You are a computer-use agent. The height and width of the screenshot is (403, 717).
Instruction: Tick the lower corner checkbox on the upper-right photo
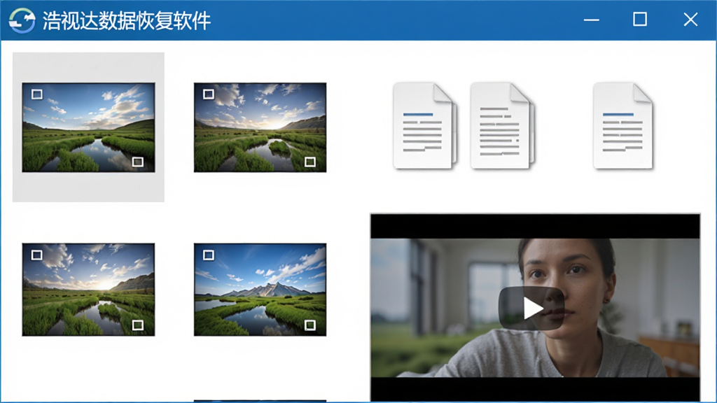pos(310,162)
